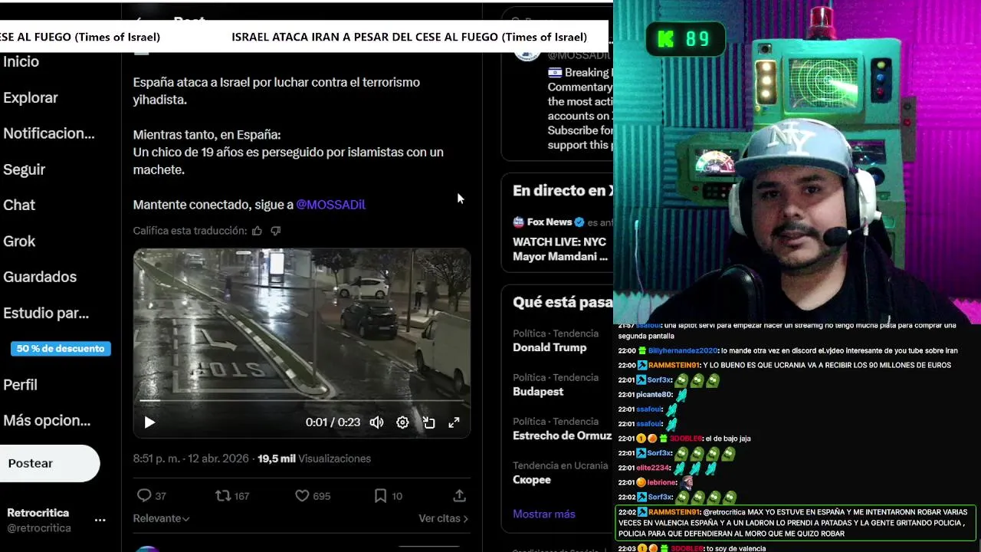Open Explorar in sidebar
Screen dimensions: 981x552
tap(31, 97)
